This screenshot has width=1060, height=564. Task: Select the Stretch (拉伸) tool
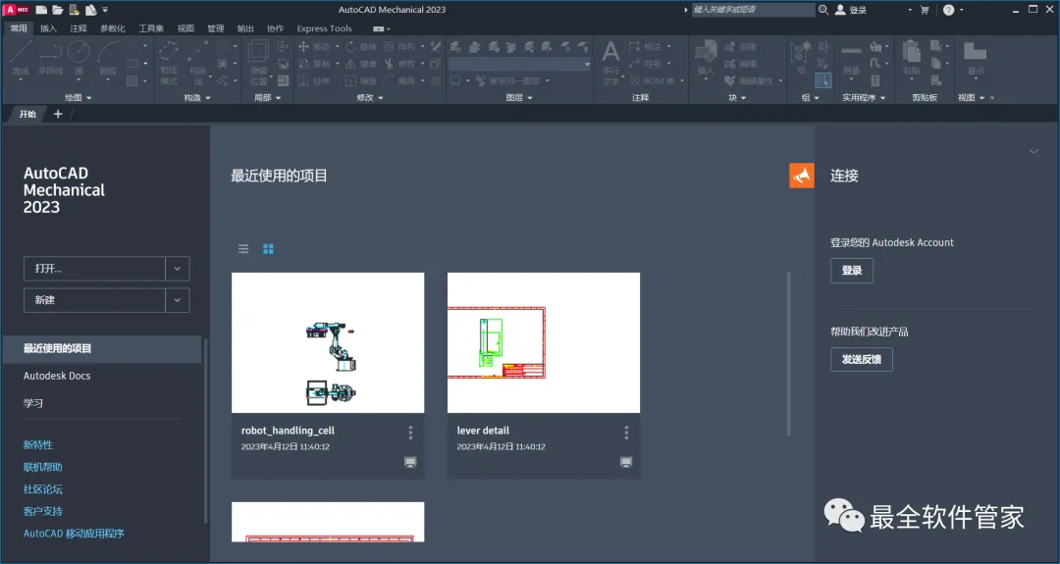point(314,80)
